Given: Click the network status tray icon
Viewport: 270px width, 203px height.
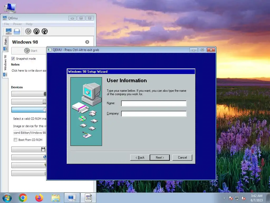Looking at the screenshot, I should click(237, 198).
